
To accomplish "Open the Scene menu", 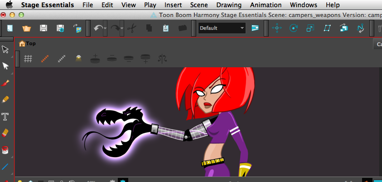I will tap(199, 5).
